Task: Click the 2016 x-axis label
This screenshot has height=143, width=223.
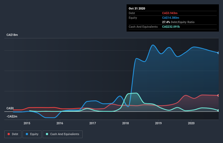Action: click(x=60, y=123)
